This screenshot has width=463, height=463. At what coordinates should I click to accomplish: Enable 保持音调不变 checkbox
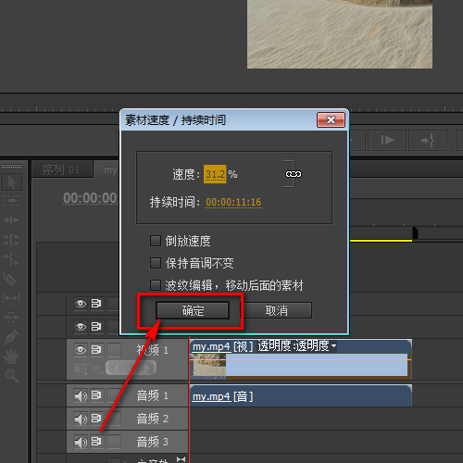(x=156, y=263)
